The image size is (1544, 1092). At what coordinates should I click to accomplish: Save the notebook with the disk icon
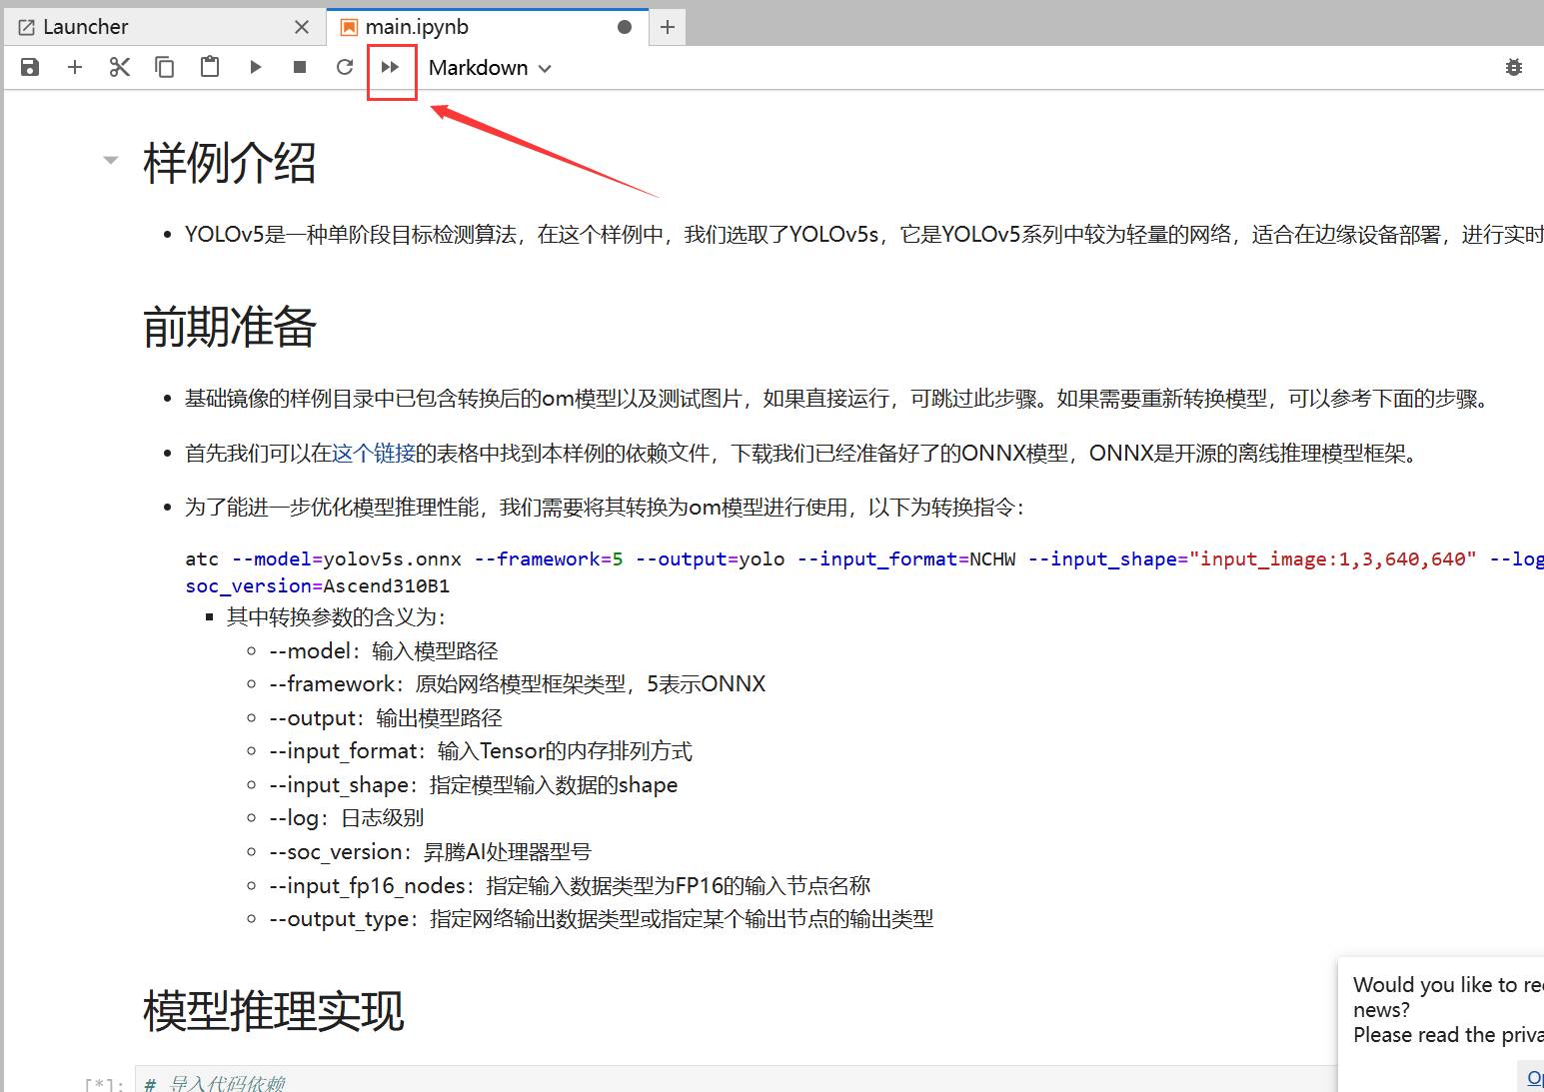tap(30, 67)
